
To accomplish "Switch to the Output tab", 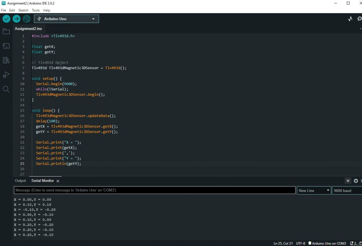I will (x=20, y=181).
